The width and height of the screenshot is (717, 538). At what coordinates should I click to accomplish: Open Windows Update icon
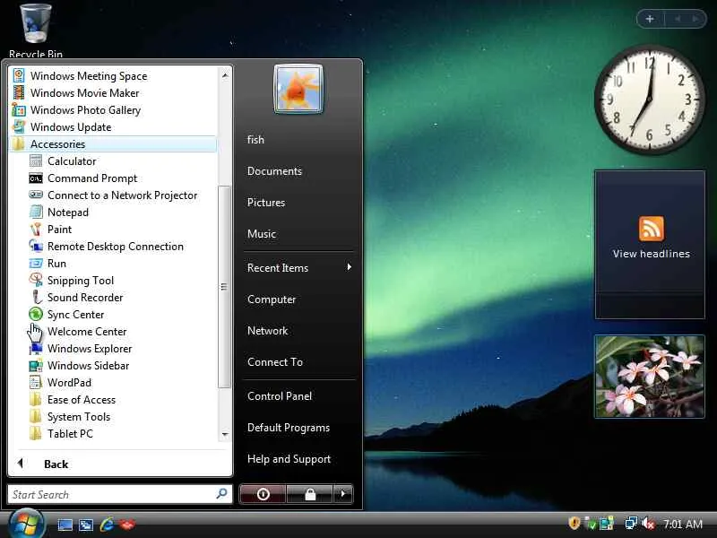(19, 126)
